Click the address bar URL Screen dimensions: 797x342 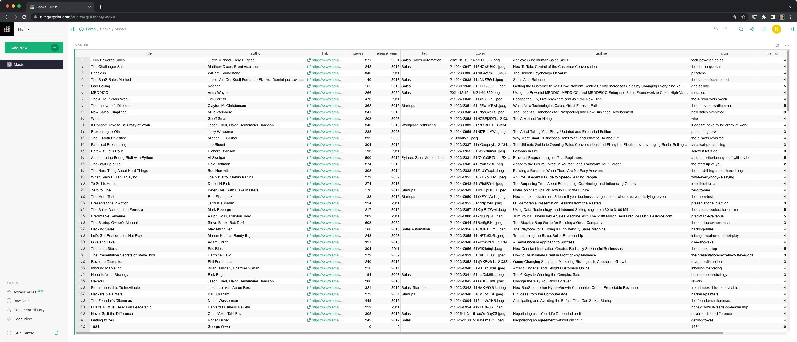pos(77,17)
